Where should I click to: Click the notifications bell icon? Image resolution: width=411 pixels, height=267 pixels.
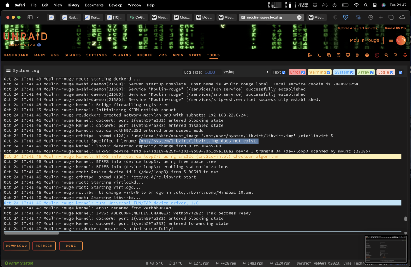coord(405,55)
